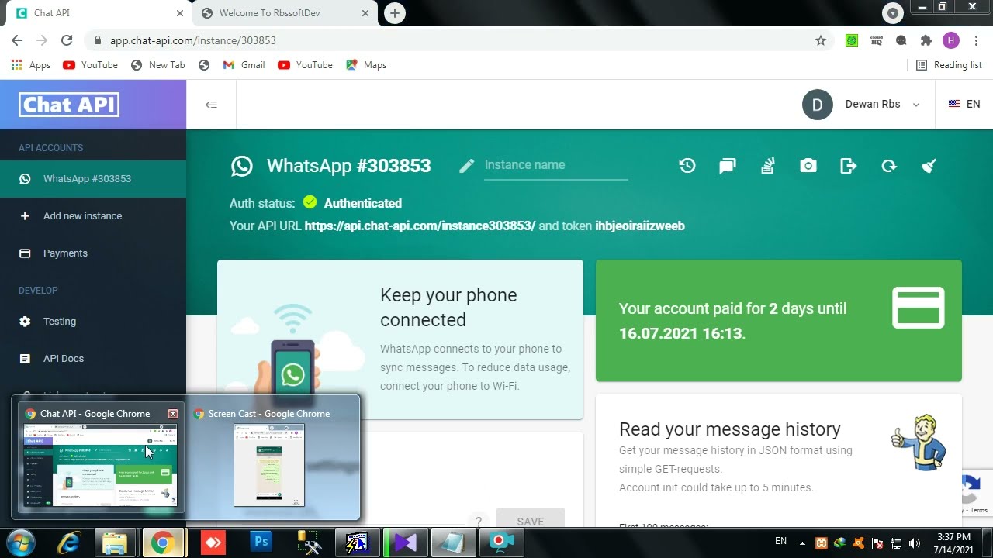The width and height of the screenshot is (993, 558).
Task: Open Windows Start menu
Action: (21, 542)
